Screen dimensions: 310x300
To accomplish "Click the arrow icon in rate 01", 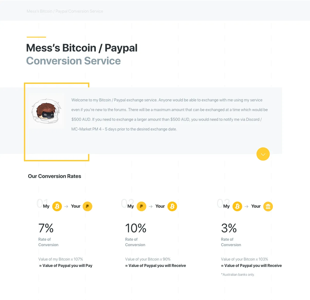I will (x=66, y=206).
